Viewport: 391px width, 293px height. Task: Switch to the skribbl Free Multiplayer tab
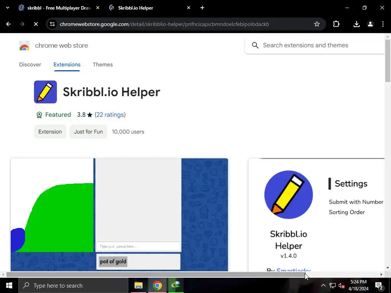(x=58, y=8)
